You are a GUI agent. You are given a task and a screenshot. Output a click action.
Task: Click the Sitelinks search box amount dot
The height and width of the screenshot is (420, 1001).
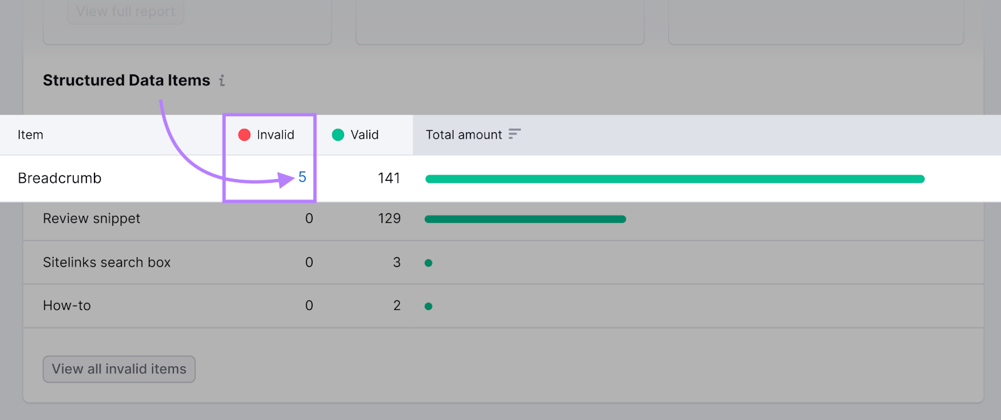point(429,263)
